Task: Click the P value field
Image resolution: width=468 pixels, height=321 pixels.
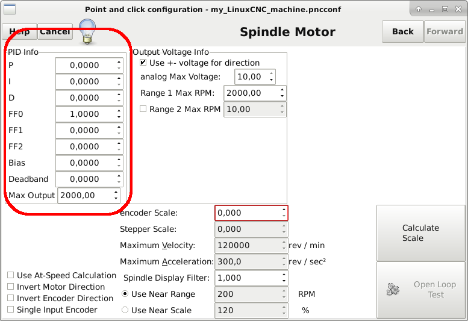Action: 84,65
